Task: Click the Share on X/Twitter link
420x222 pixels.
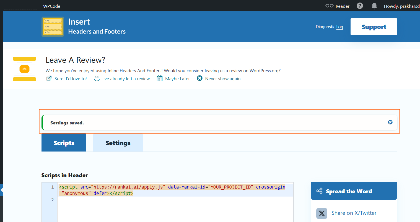Action: tap(354, 213)
